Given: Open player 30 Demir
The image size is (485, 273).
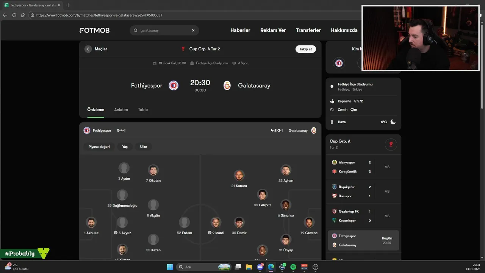Looking at the screenshot, I should [239, 226].
